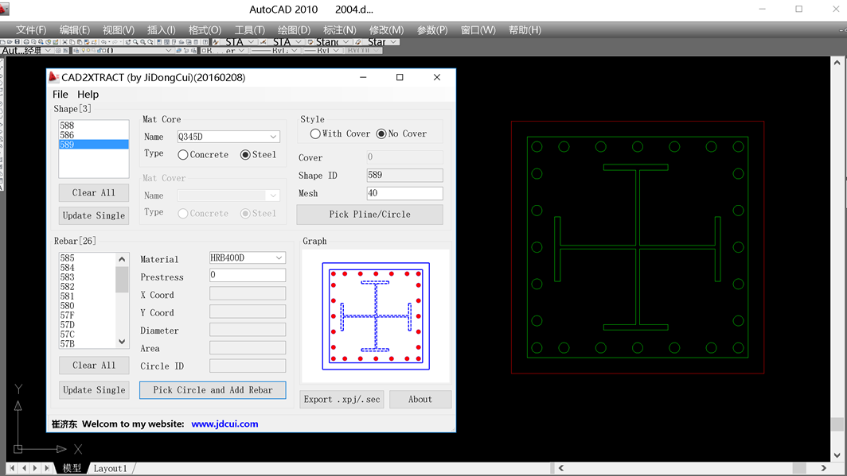Click the Match Properties brush icon
The image size is (847, 476).
point(87,42)
